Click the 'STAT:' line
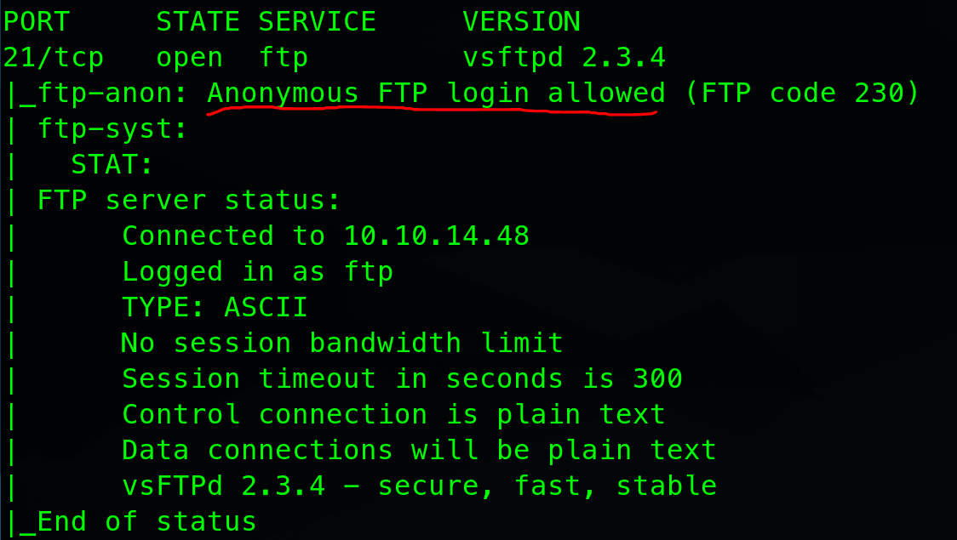This screenshot has width=957, height=540. tap(112, 165)
